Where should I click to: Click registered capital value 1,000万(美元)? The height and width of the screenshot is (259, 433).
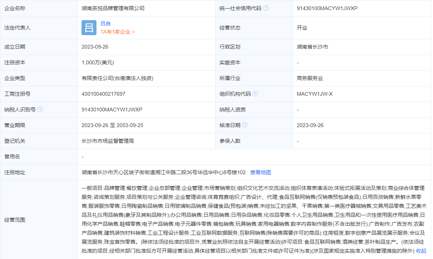click(98, 62)
